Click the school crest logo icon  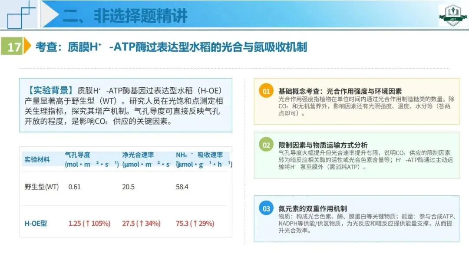pyautogui.click(x=453, y=15)
